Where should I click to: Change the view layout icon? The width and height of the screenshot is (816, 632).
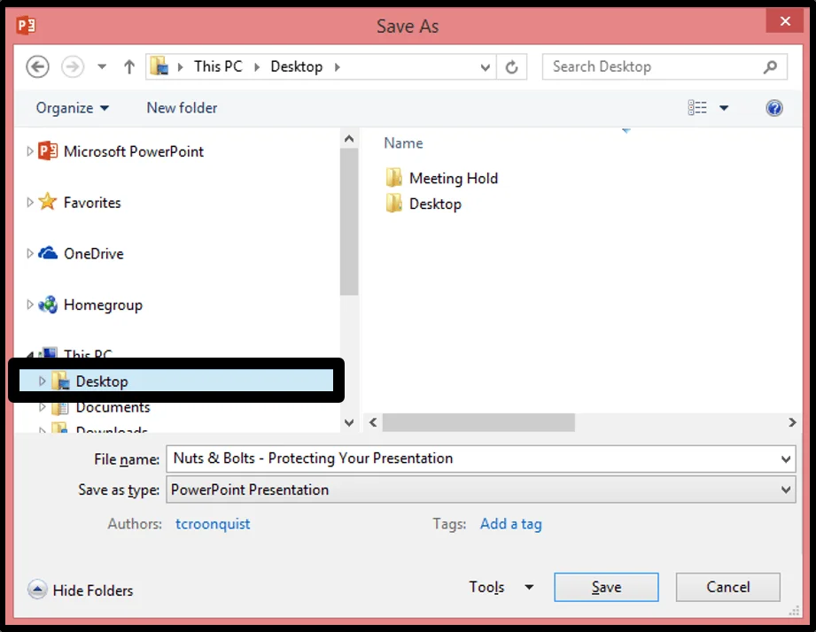(697, 108)
